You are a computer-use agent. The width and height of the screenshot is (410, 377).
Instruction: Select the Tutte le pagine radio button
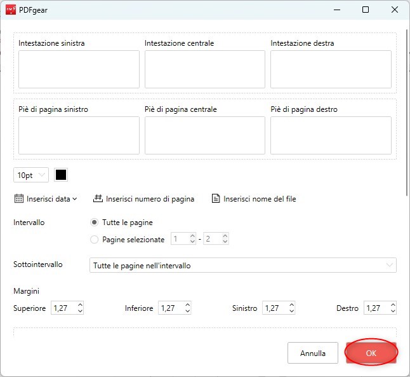click(94, 223)
